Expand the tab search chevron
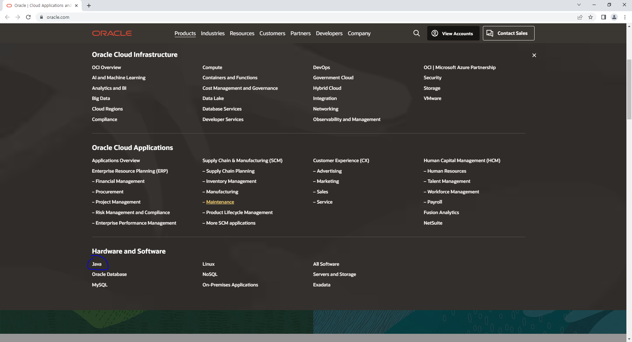Screen dimensions: 632x342 [x=579, y=5]
